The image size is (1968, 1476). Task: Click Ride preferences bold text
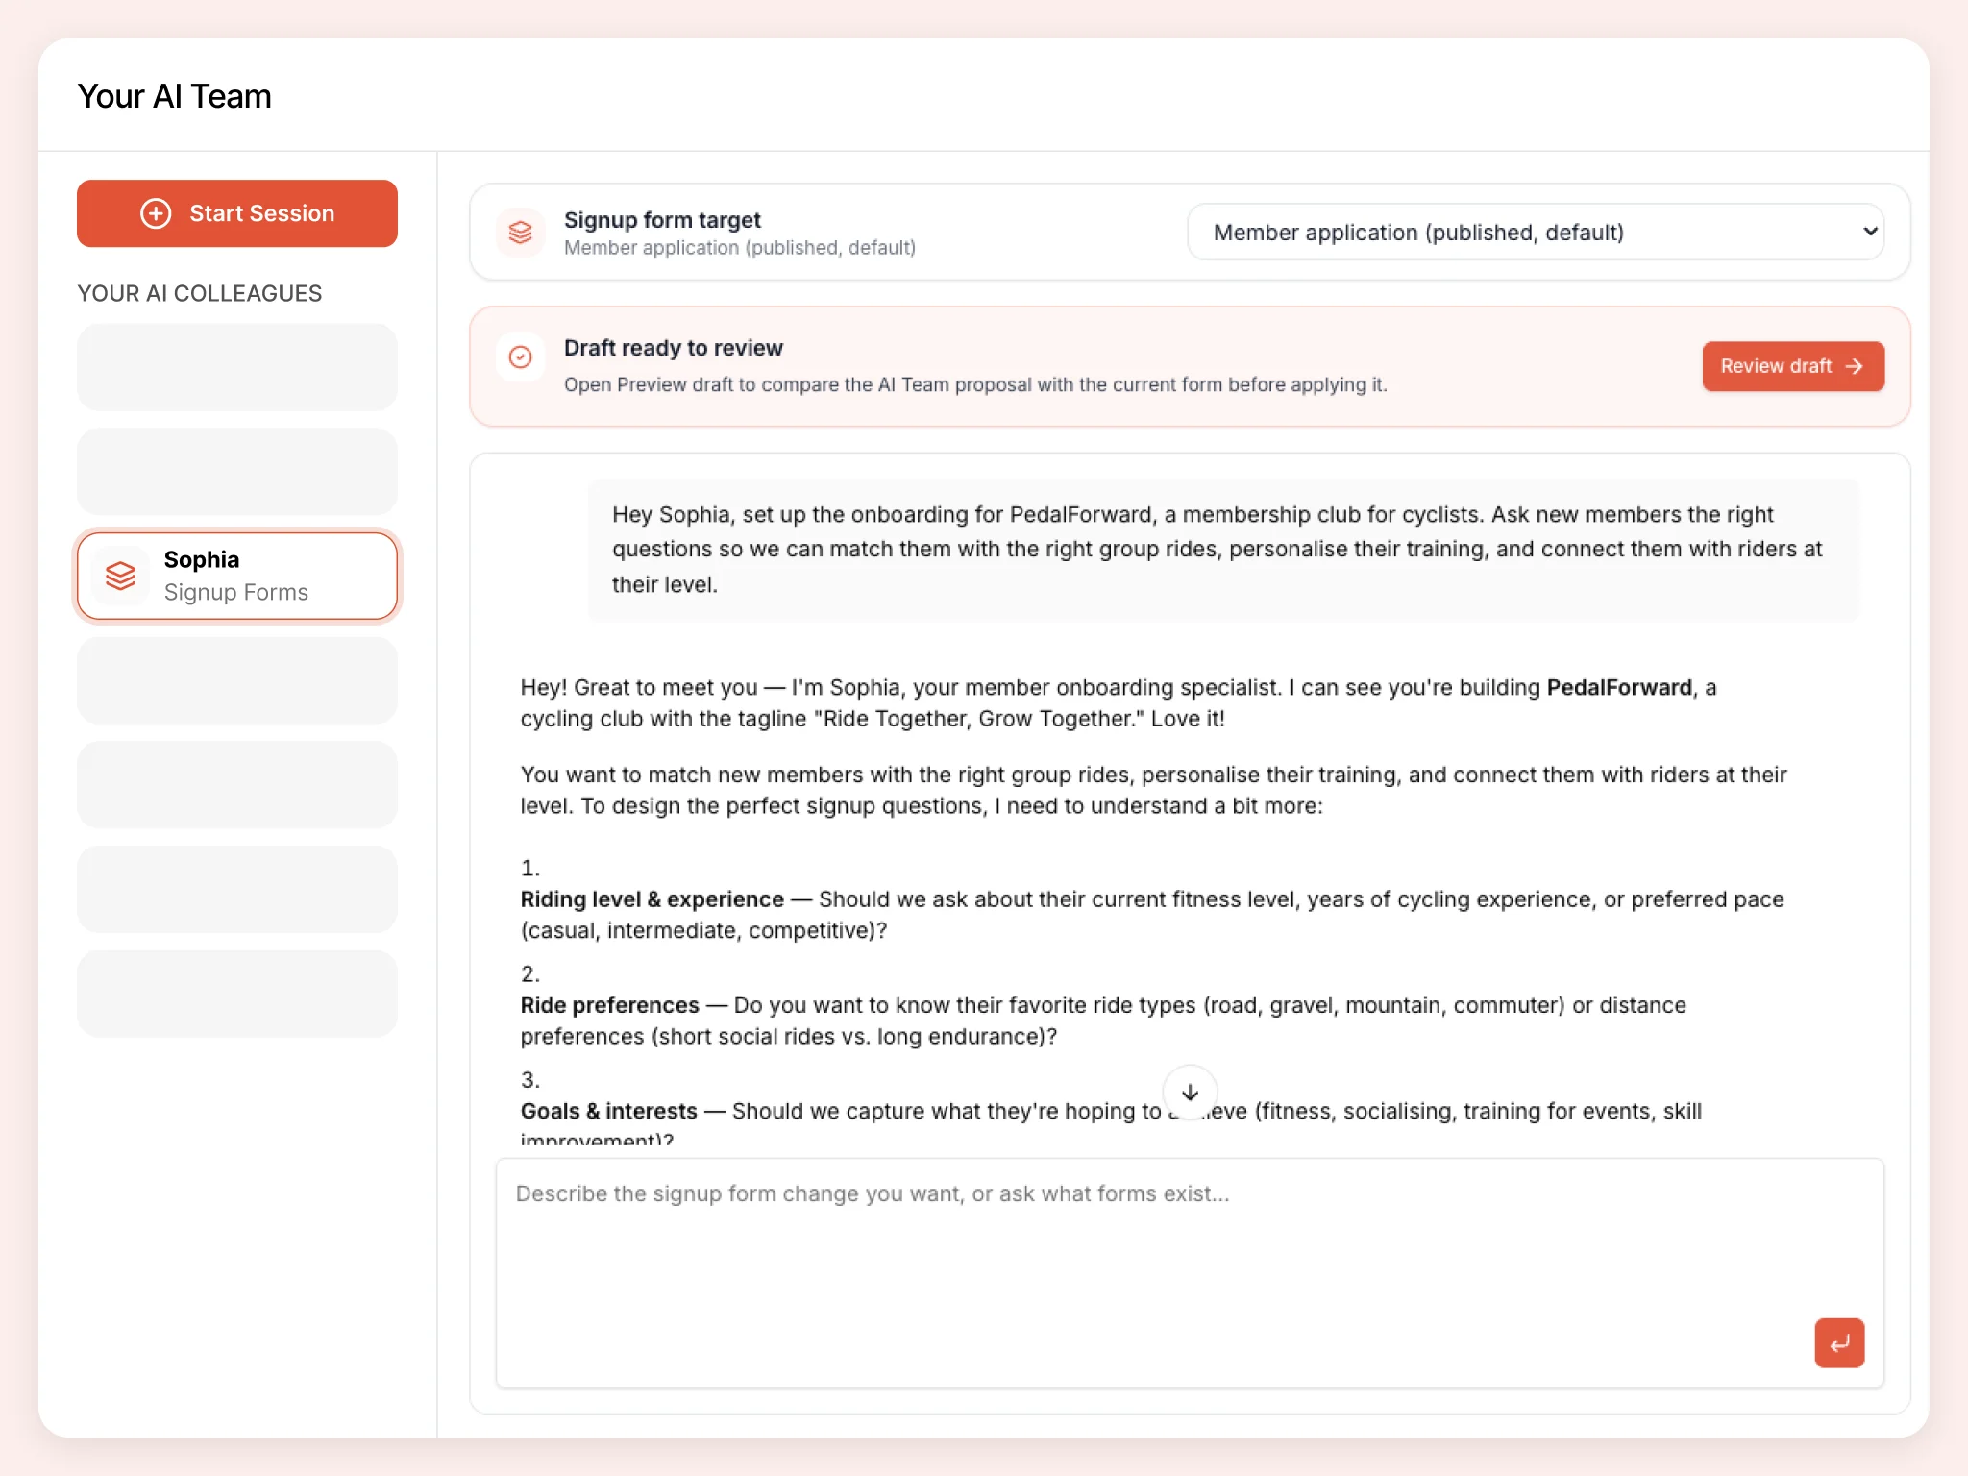(610, 1005)
